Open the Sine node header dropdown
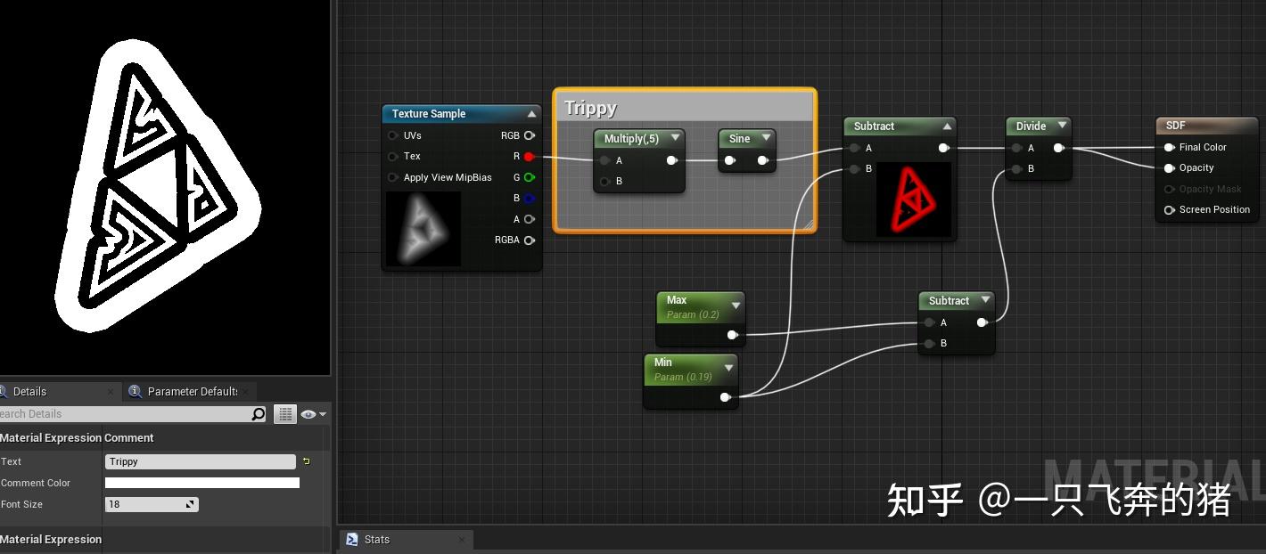Screen dimensions: 1266x554 [765, 138]
